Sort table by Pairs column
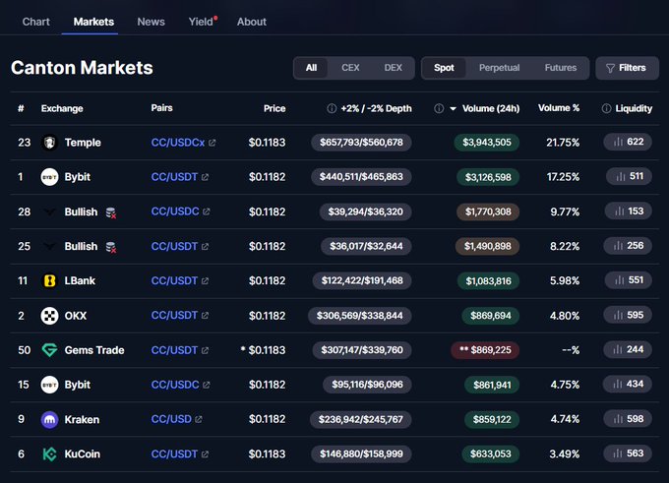Viewport: 669px width, 483px height. (161, 108)
